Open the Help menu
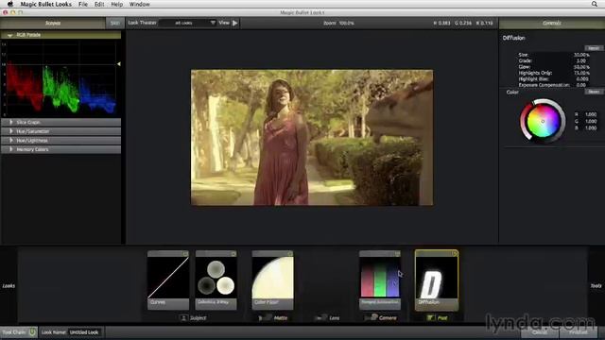The height and width of the screenshot is (340, 605). tap(116, 4)
